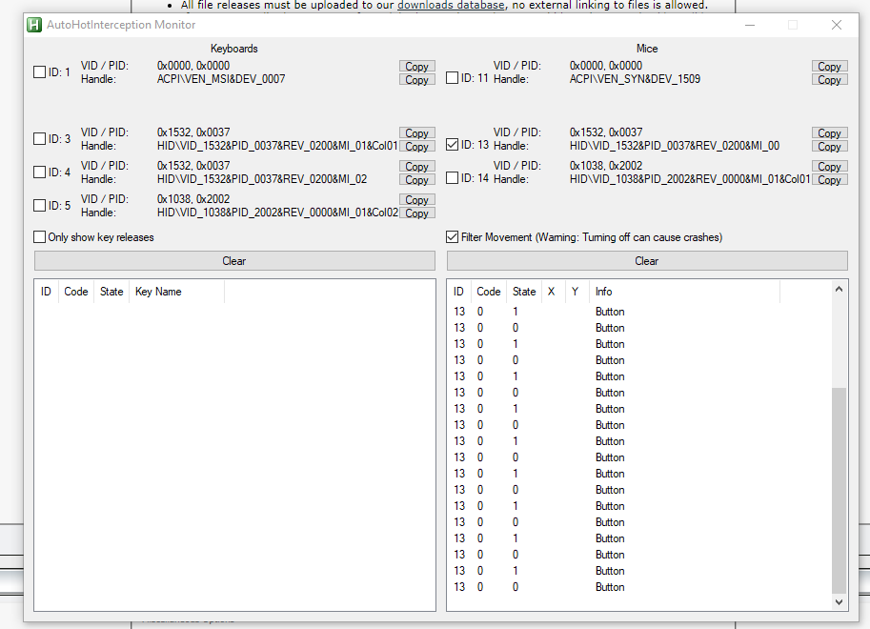Screen dimensions: 870x629
Task: Copy handle of keyboard ID 3
Action: coord(416,146)
